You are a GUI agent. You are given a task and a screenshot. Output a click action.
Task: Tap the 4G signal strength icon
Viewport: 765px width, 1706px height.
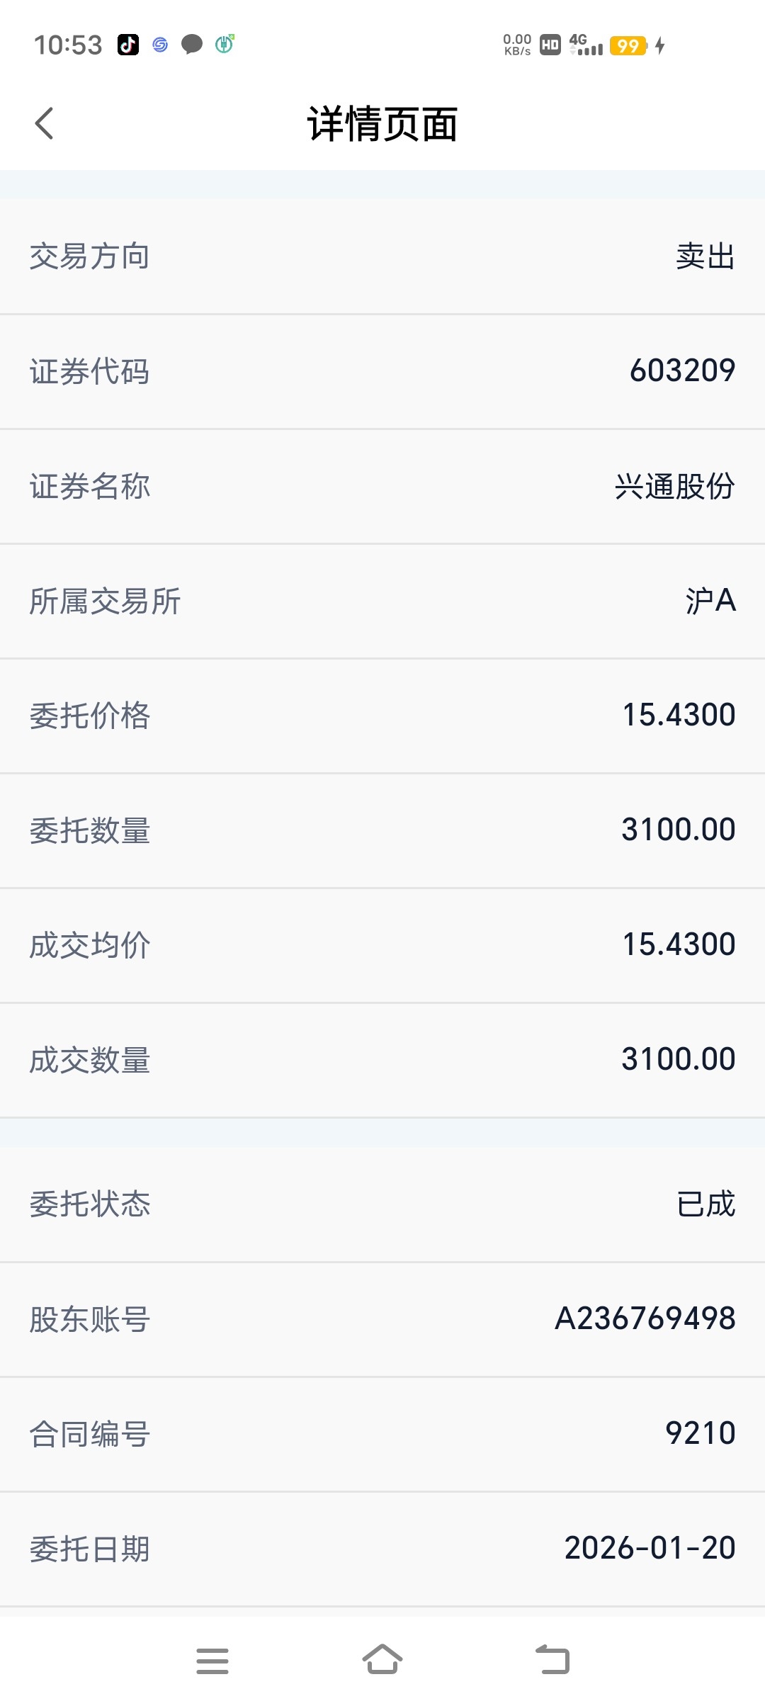pyautogui.click(x=586, y=45)
